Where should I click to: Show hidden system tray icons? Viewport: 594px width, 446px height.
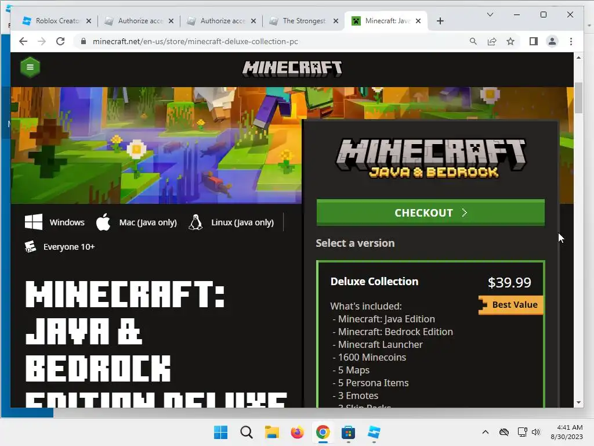[x=486, y=432]
